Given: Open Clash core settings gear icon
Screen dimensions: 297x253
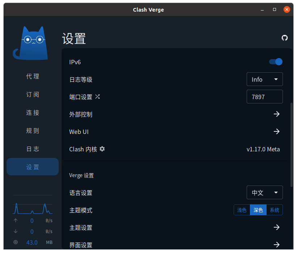Looking at the screenshot, I should [102, 149].
